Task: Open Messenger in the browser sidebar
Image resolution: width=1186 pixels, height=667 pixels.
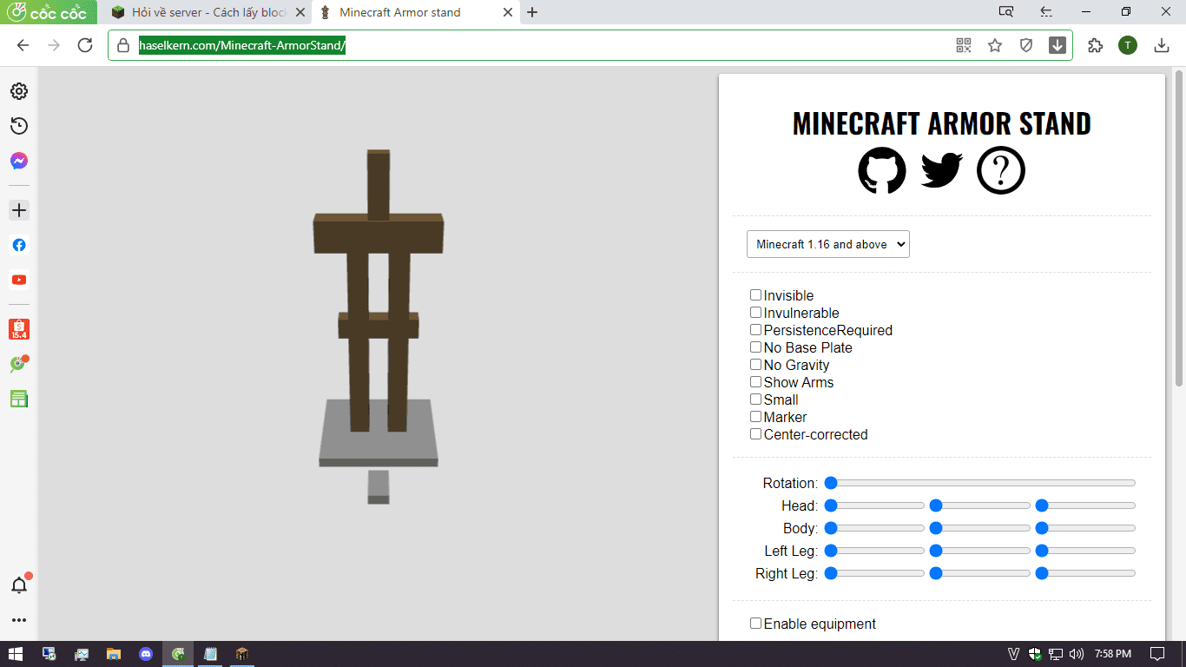Action: coord(19,161)
